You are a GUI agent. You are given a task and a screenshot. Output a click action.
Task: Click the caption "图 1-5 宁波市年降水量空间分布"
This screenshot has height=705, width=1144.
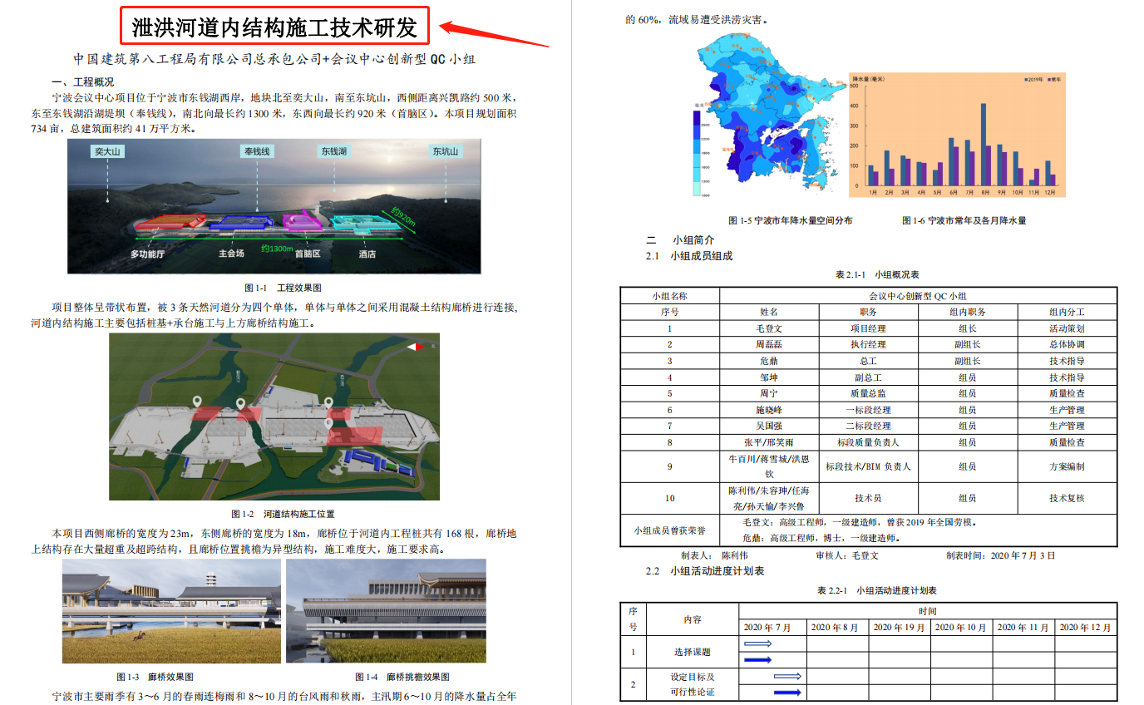point(790,221)
